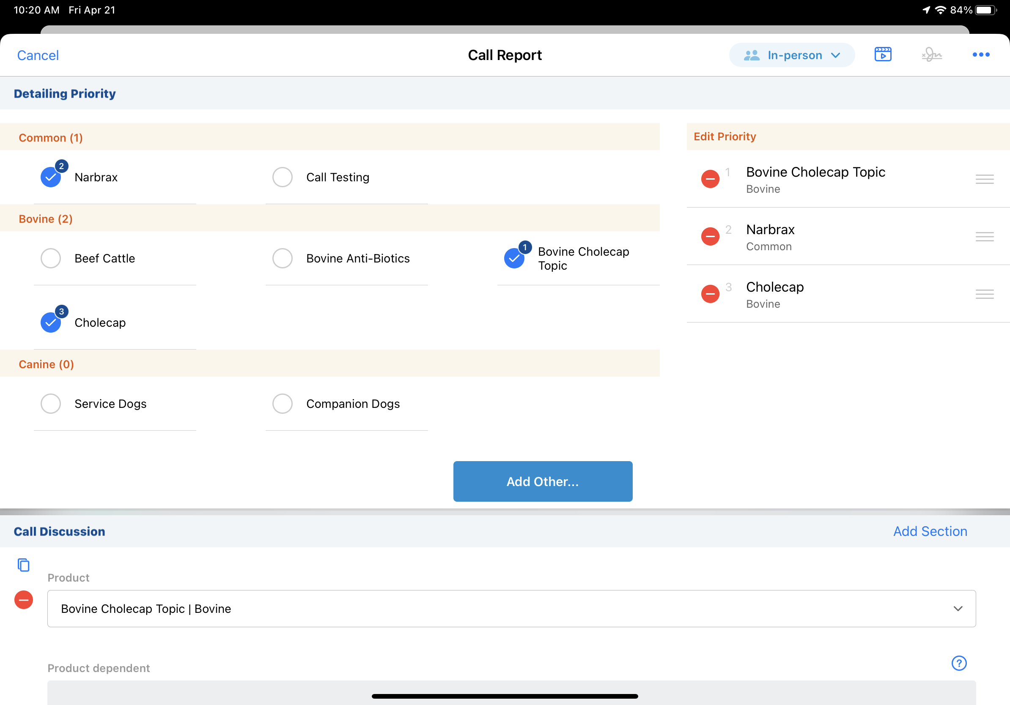Select the Companion Dogs option
This screenshot has width=1010, height=705.
tap(283, 404)
